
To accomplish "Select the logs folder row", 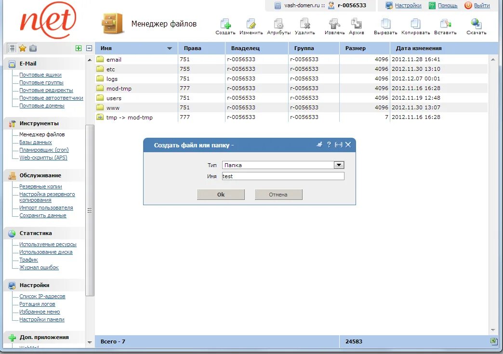I will 291,79.
